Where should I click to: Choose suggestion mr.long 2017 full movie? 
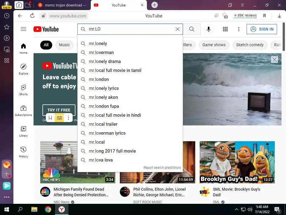click(x=130, y=151)
